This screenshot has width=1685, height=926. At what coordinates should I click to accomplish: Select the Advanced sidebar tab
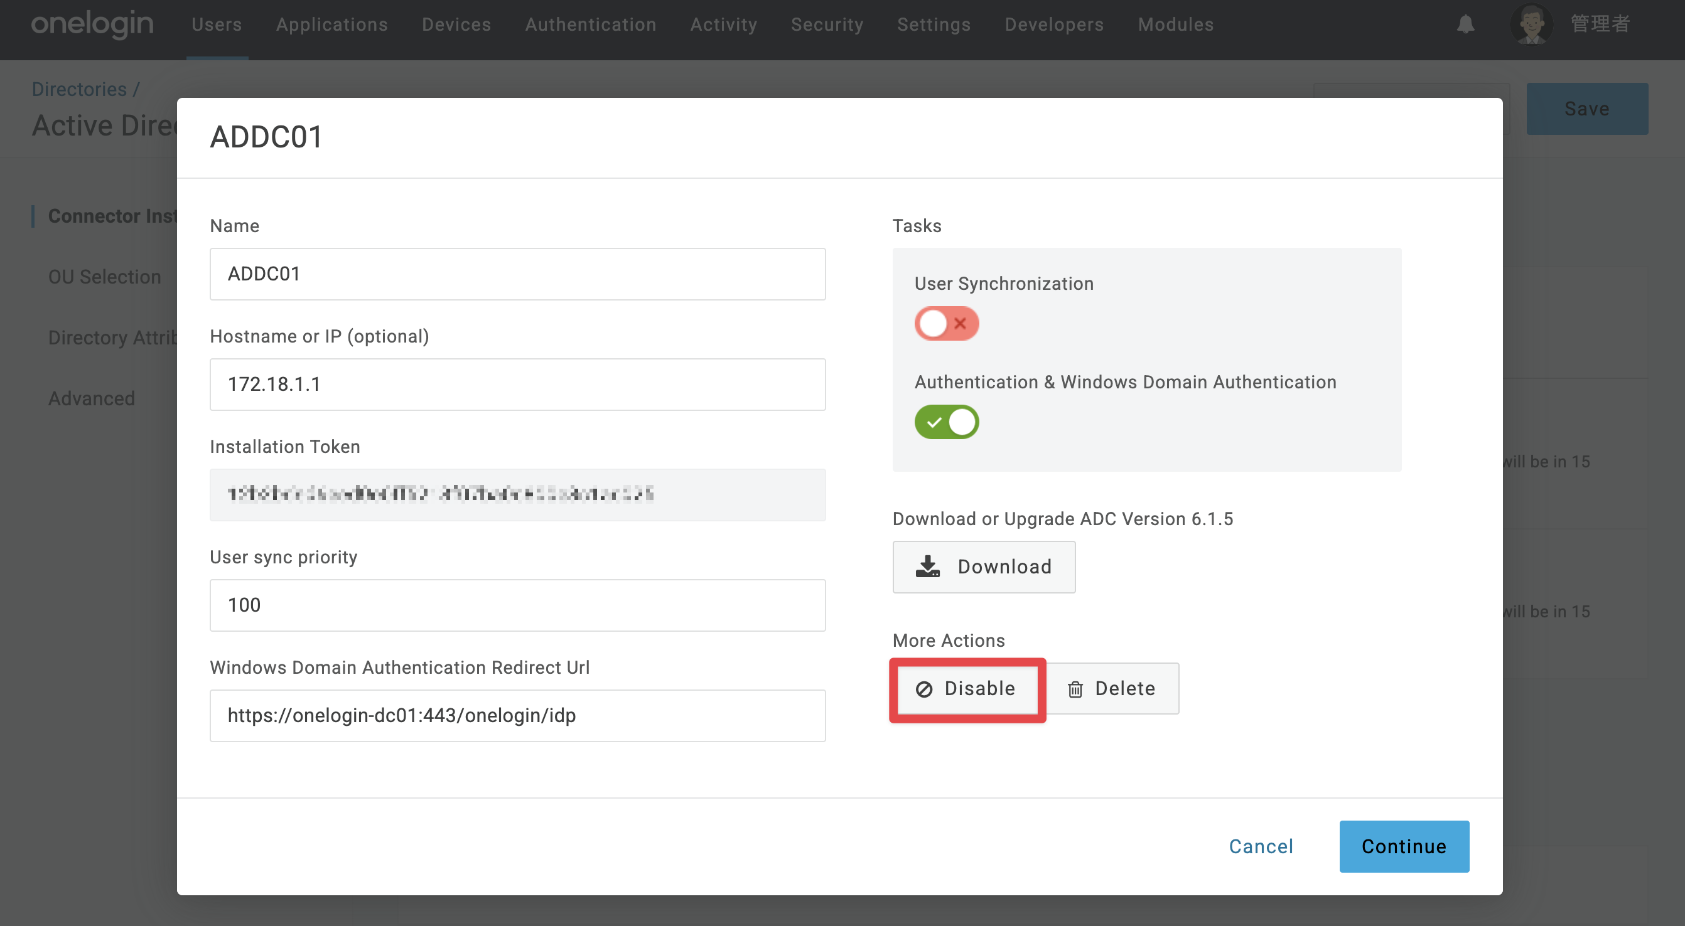click(x=92, y=398)
